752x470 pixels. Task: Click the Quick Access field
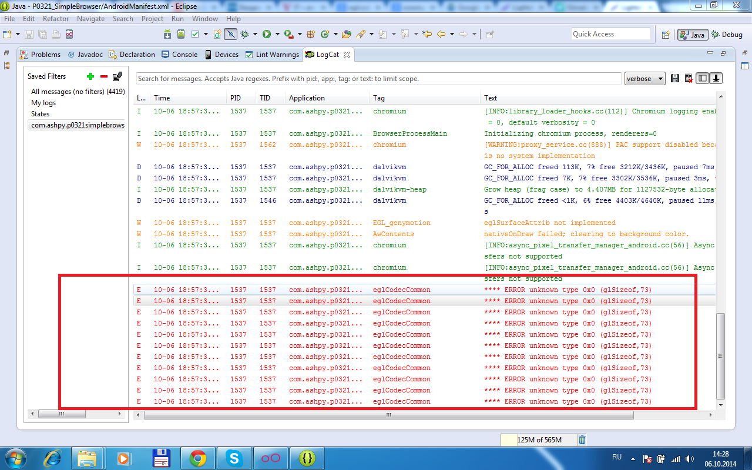(611, 34)
